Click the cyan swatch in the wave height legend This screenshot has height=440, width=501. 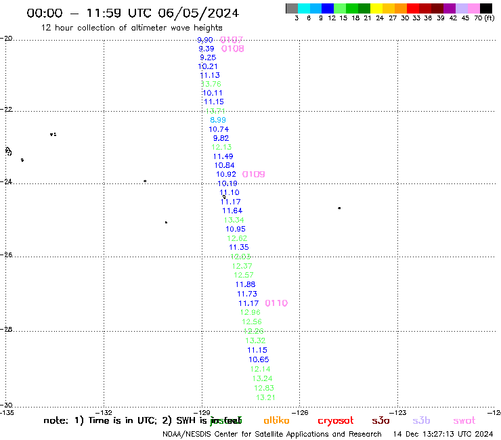click(303, 8)
